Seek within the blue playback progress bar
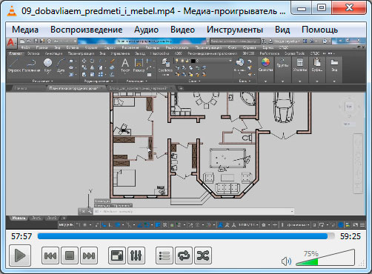The height and width of the screenshot is (274, 372). (186, 236)
